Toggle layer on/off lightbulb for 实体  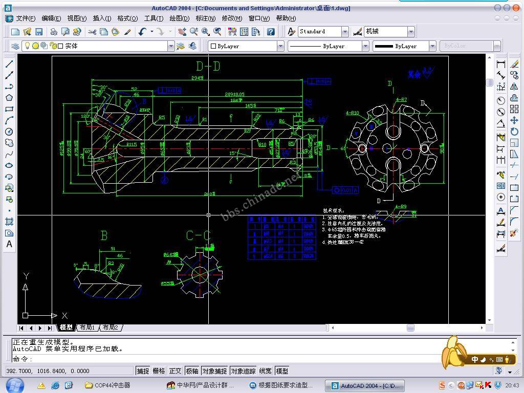tap(28, 46)
